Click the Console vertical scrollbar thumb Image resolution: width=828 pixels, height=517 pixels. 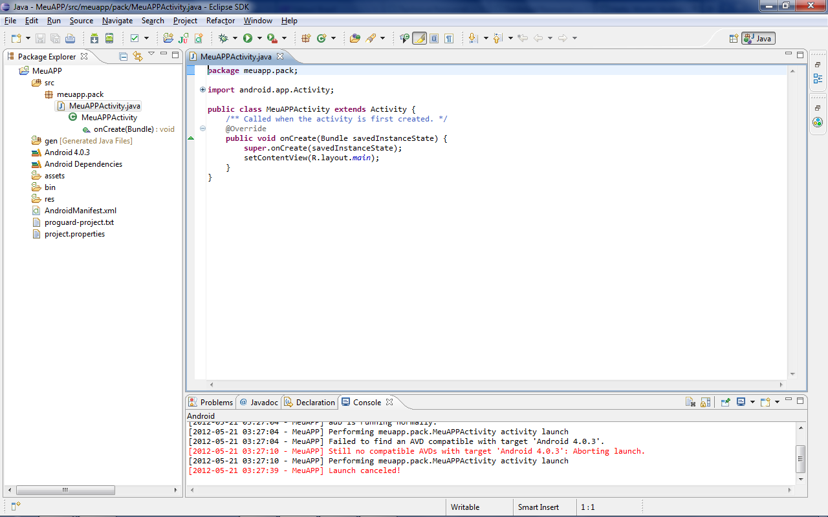[801, 459]
